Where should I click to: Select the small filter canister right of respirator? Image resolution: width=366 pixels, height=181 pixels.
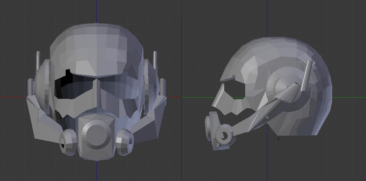click(x=125, y=142)
